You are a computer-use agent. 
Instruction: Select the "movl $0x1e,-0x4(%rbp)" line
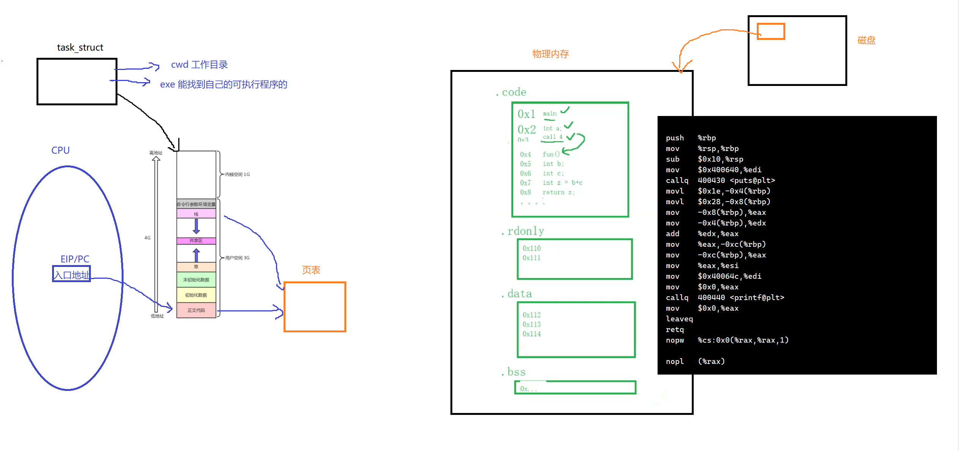point(718,191)
